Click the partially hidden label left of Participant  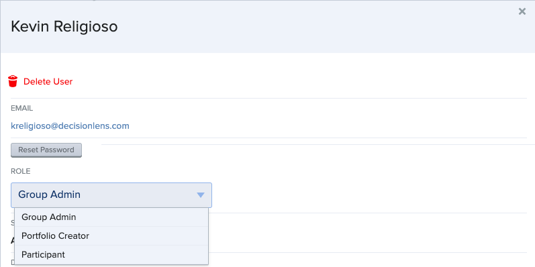(13, 262)
